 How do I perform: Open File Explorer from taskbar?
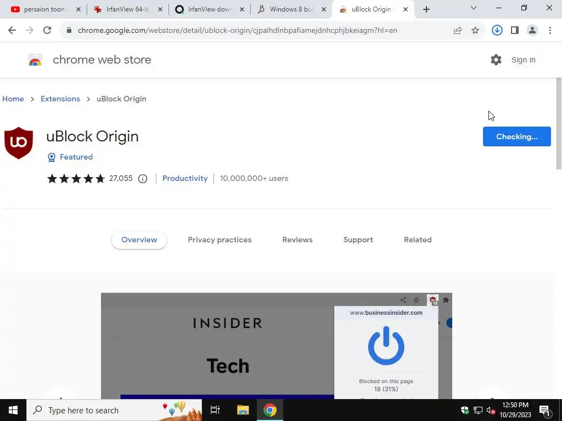click(243, 410)
